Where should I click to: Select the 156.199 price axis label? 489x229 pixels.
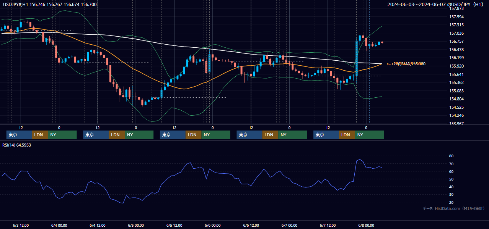tap(456, 58)
